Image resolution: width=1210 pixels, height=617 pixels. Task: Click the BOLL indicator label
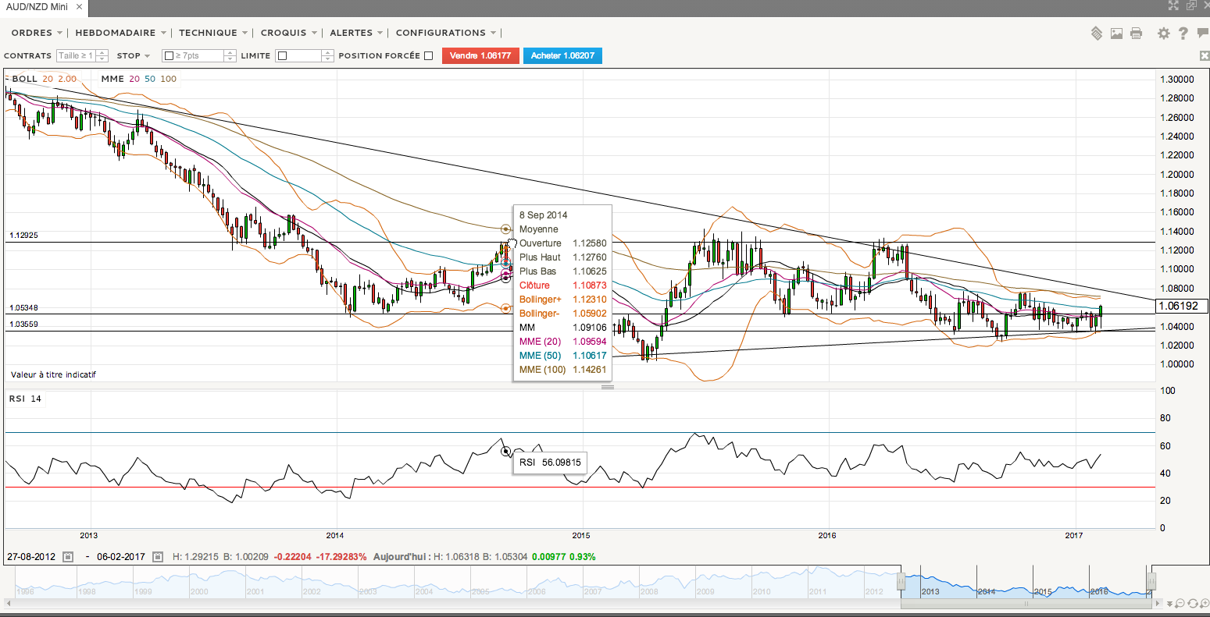[x=25, y=79]
